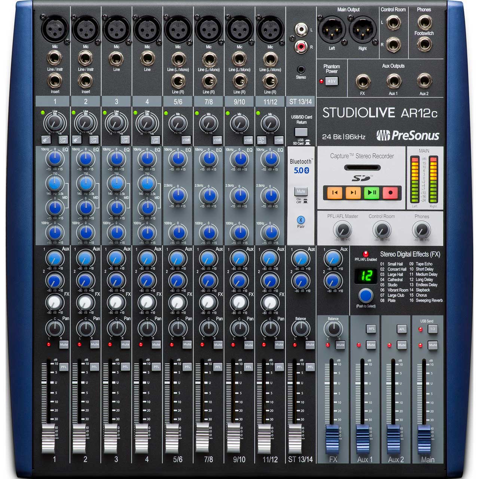Toggle the 48V phantom power button
The image size is (479, 479).
332,81
